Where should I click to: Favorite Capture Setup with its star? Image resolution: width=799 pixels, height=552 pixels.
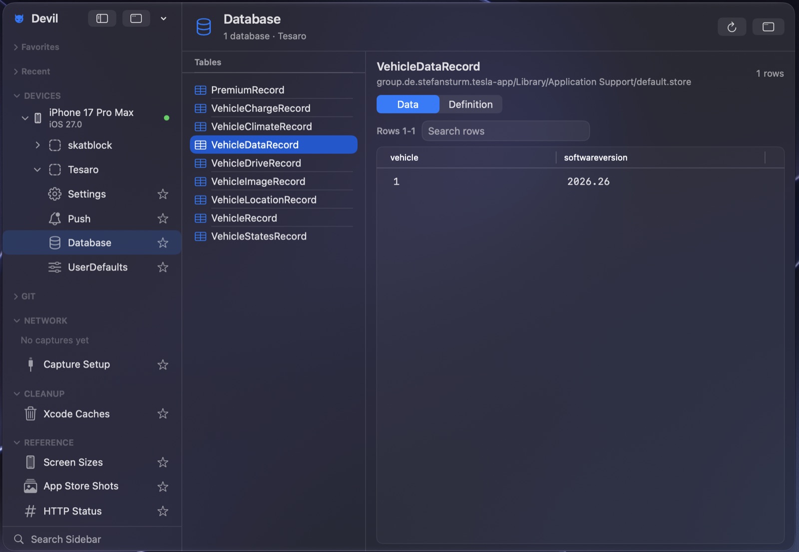(x=163, y=365)
